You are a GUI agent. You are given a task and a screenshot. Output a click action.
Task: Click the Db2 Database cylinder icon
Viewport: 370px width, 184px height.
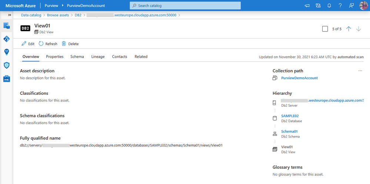(275, 118)
